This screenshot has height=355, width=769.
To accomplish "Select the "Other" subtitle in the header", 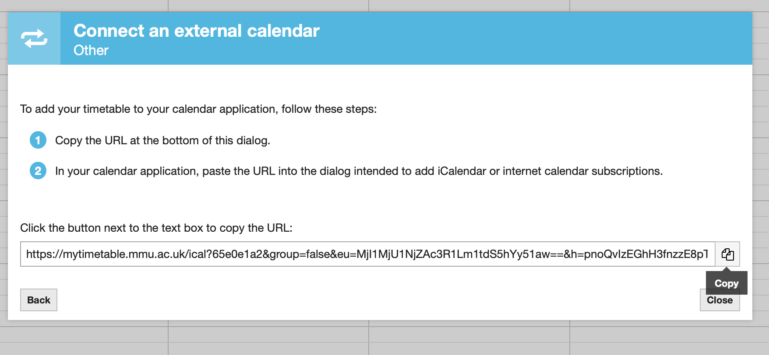I will click(x=91, y=50).
